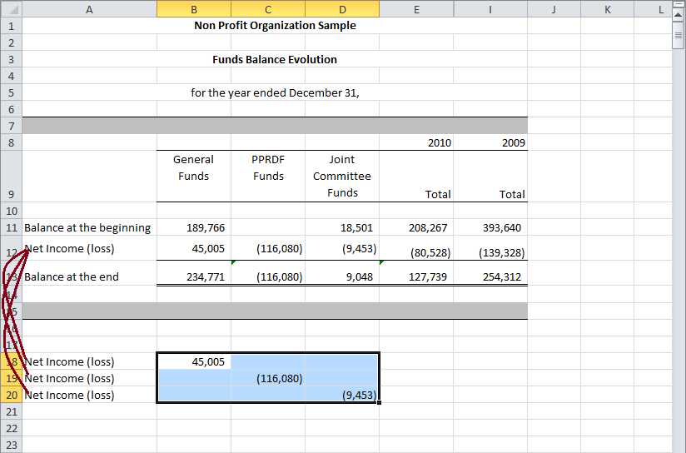Screen dimensions: 686x453
Task: Select column A header
Action: click(89, 9)
